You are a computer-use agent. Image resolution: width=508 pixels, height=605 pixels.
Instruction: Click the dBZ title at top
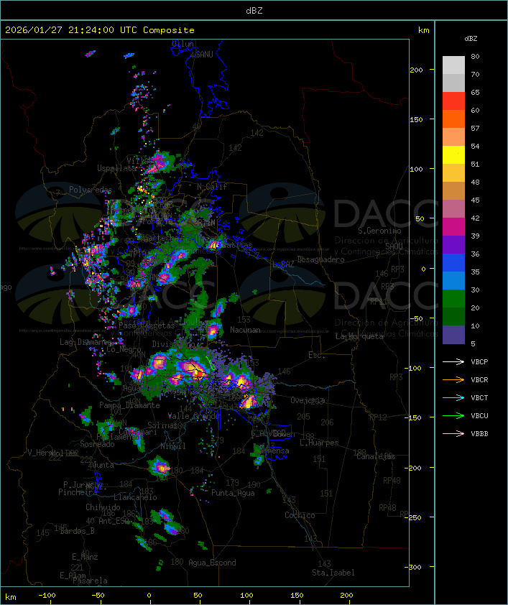click(x=254, y=10)
